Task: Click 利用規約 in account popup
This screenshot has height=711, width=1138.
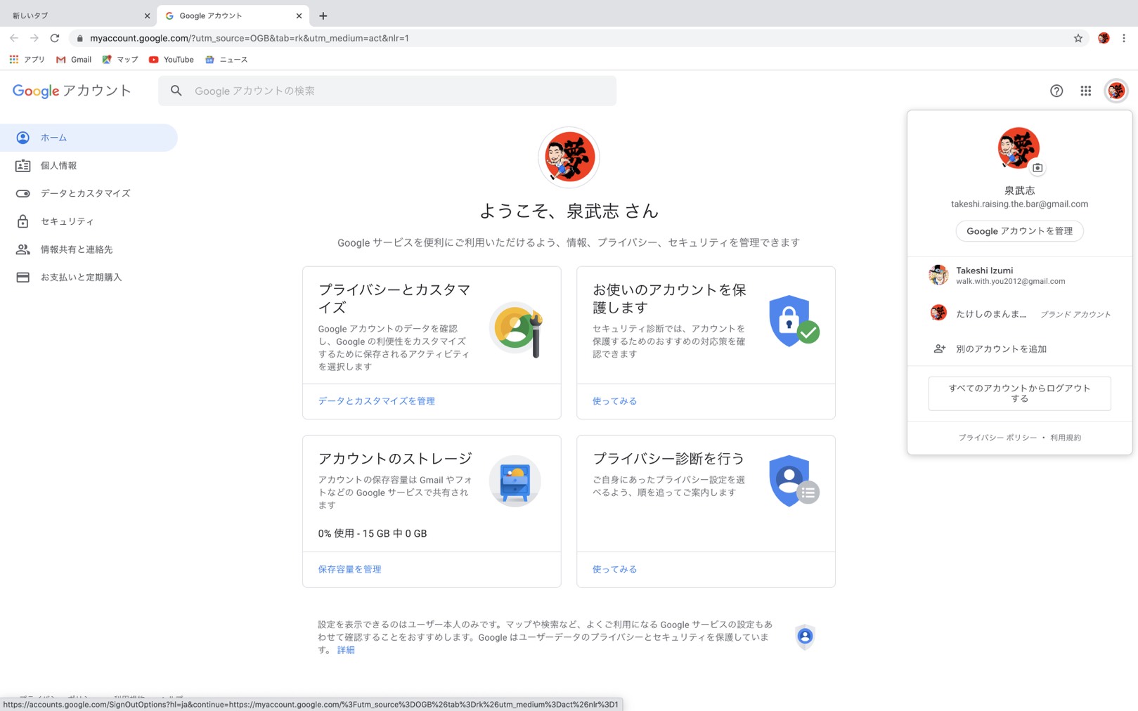Action: coord(1066,438)
